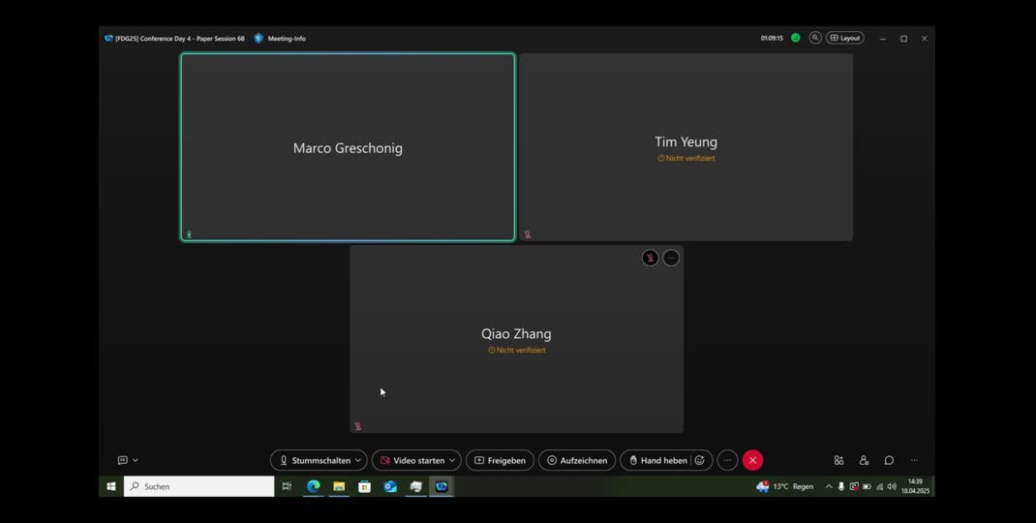Click muted mic icon on Qiao Zhang's tile
The image size is (1036, 523).
[x=650, y=258]
